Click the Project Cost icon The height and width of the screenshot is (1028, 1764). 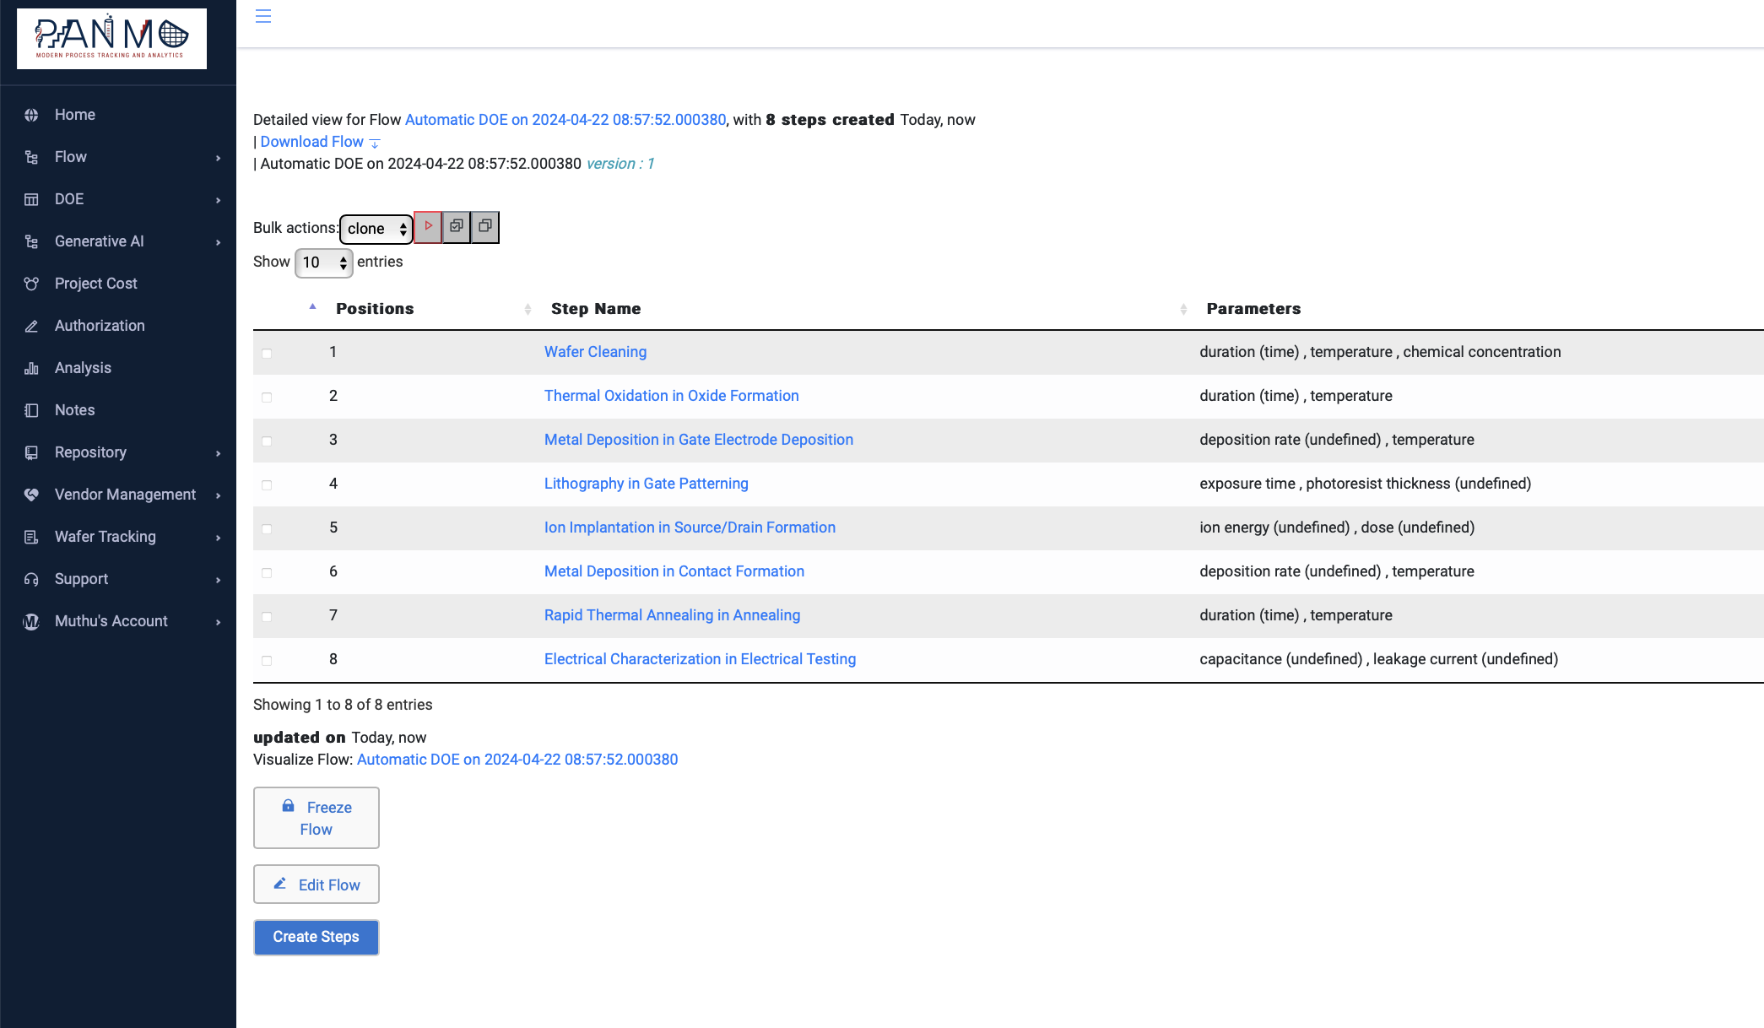(x=31, y=284)
